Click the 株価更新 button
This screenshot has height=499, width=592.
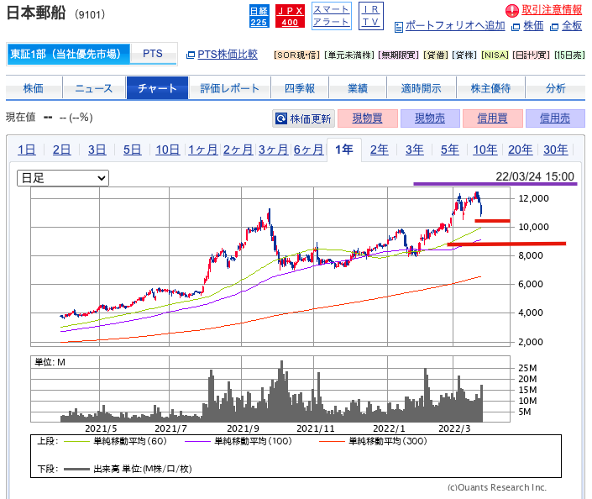(x=303, y=118)
